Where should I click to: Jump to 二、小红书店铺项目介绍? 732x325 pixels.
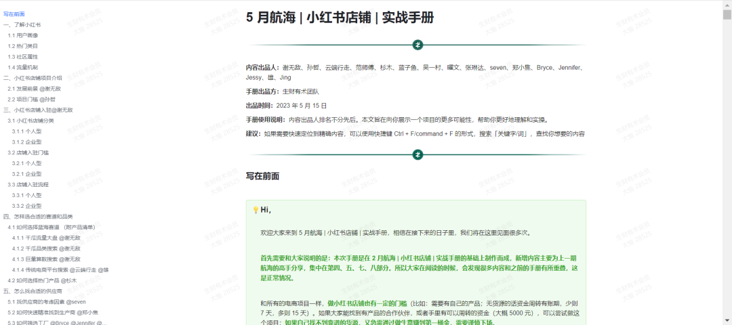(33, 78)
